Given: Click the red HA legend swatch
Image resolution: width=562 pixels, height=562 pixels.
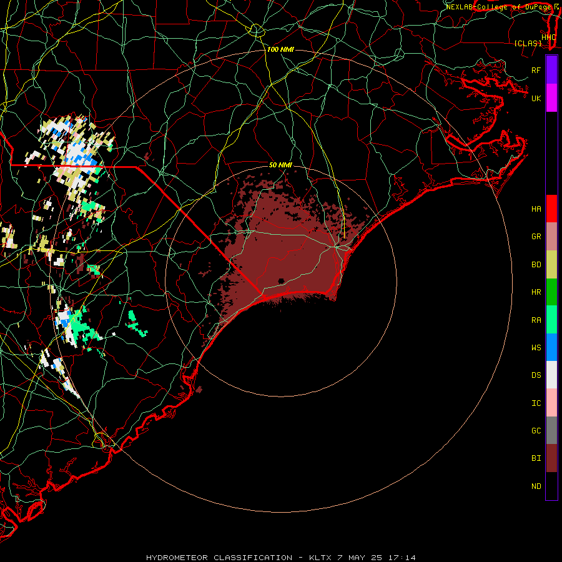Looking at the screenshot, I should click(551, 209).
